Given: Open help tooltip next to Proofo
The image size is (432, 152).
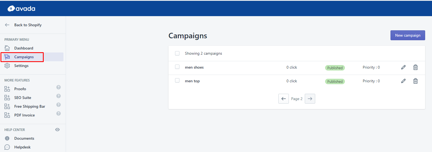Looking at the screenshot, I should click(59, 87).
